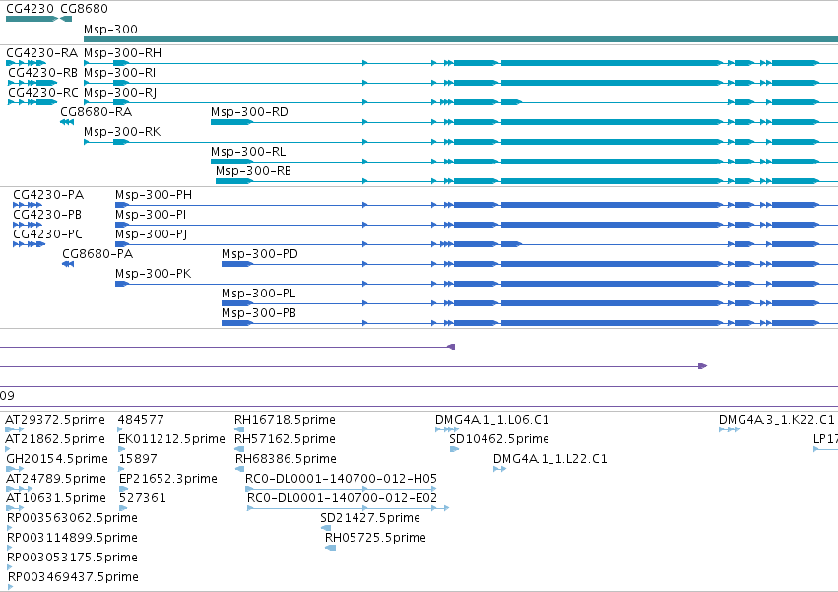
Task: Click the EK011212.5prime label
Action: pyautogui.click(x=171, y=439)
